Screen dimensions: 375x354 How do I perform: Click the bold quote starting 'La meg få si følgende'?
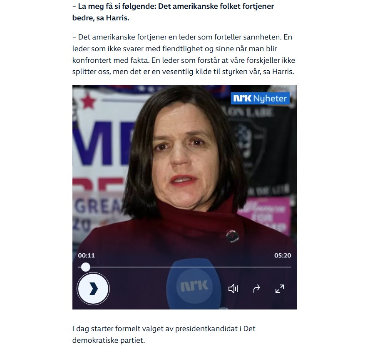click(x=173, y=12)
